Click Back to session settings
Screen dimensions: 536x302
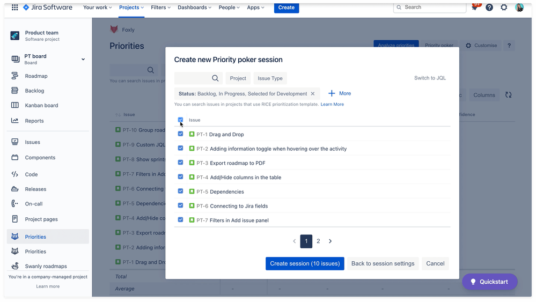point(383,263)
